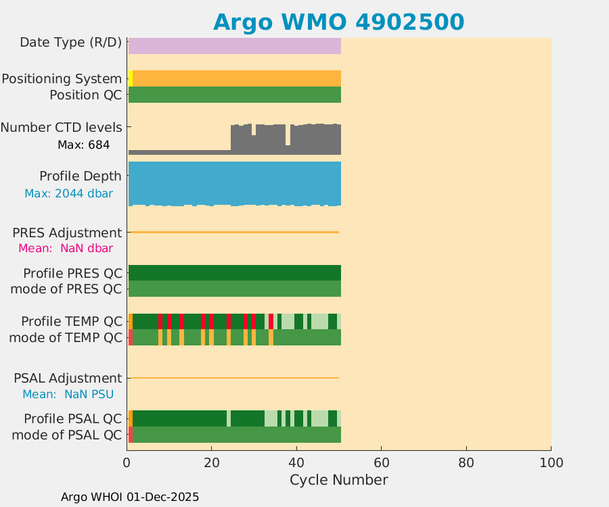This screenshot has height=507, width=609.
Task: Click the x-axis tick label 60
Action: pos(381,462)
